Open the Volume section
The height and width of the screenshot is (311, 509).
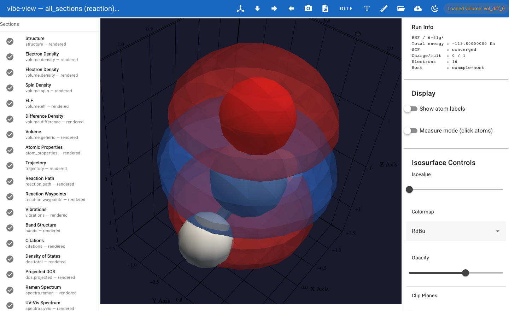[49, 135]
